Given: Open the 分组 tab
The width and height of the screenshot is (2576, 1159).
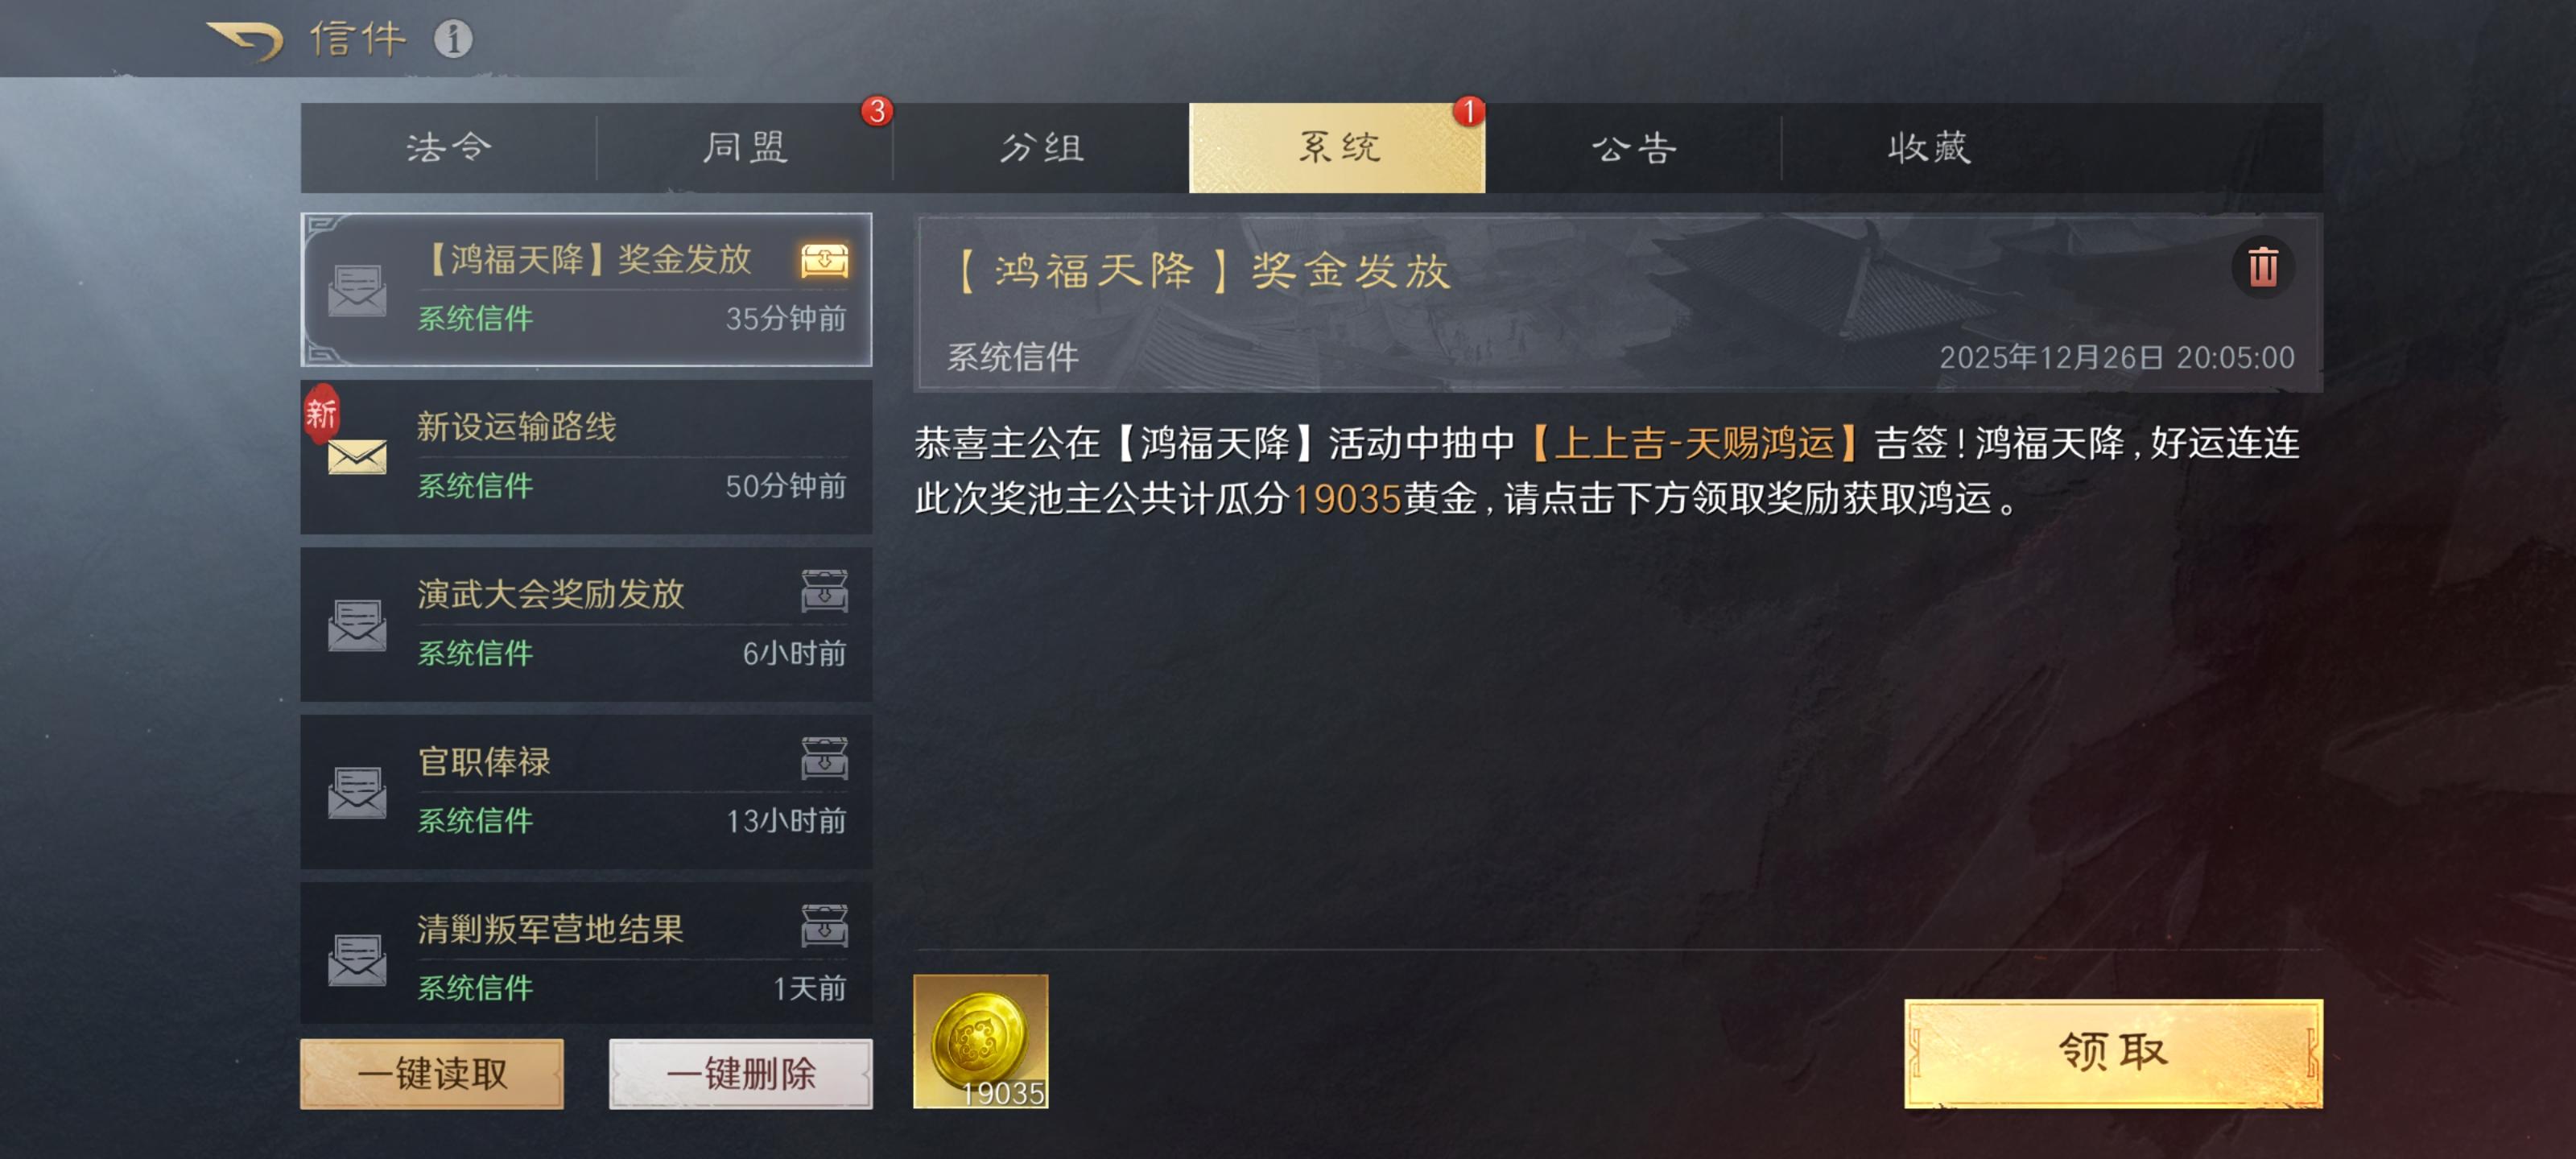Looking at the screenshot, I should pos(1041,148).
